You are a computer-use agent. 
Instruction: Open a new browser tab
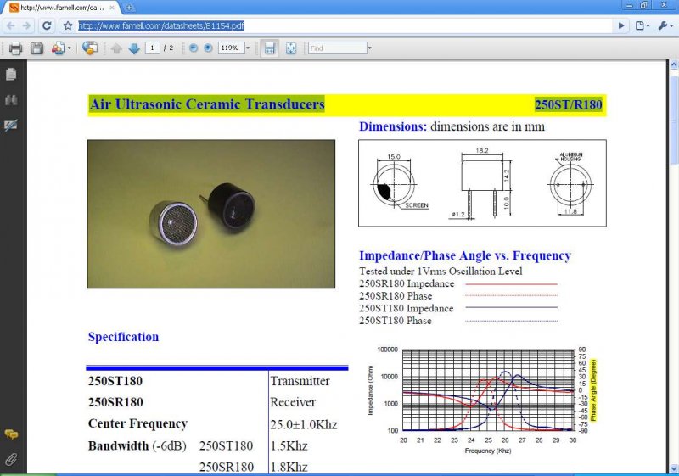click(129, 8)
